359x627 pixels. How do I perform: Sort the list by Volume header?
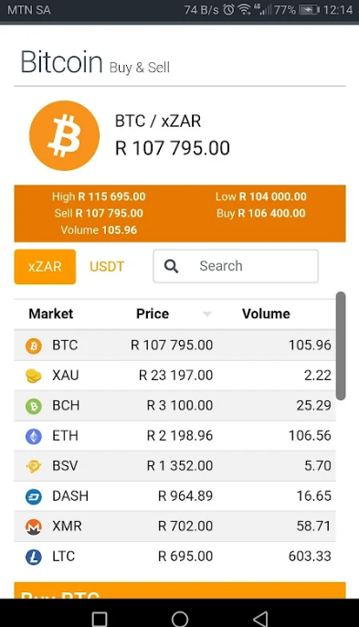266,313
